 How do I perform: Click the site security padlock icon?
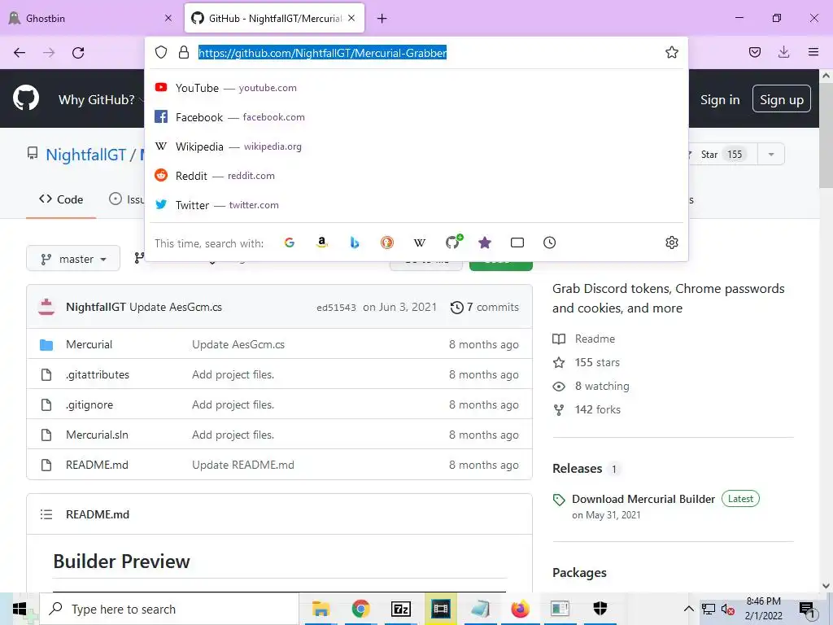(x=184, y=52)
